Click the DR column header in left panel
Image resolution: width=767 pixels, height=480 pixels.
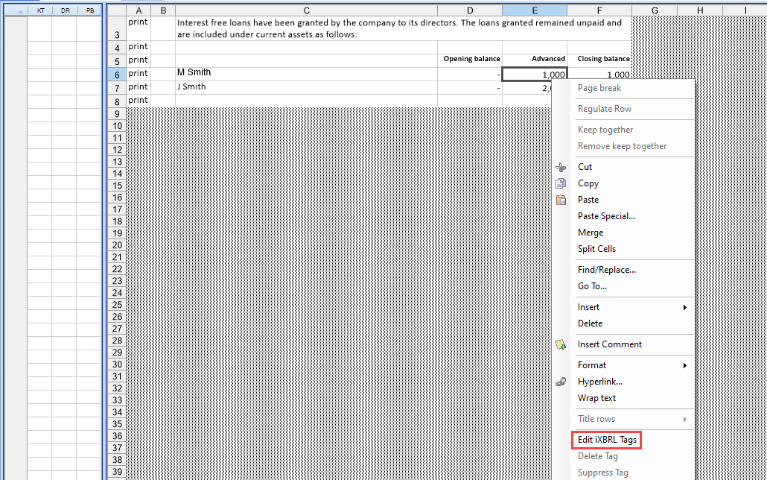click(65, 10)
